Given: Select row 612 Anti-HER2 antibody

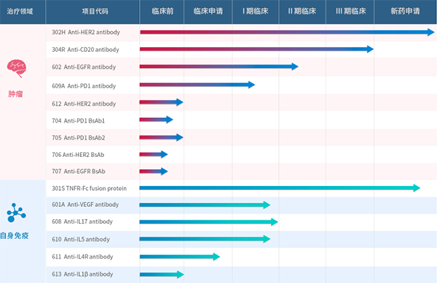Looking at the screenshot, I should (241, 102).
